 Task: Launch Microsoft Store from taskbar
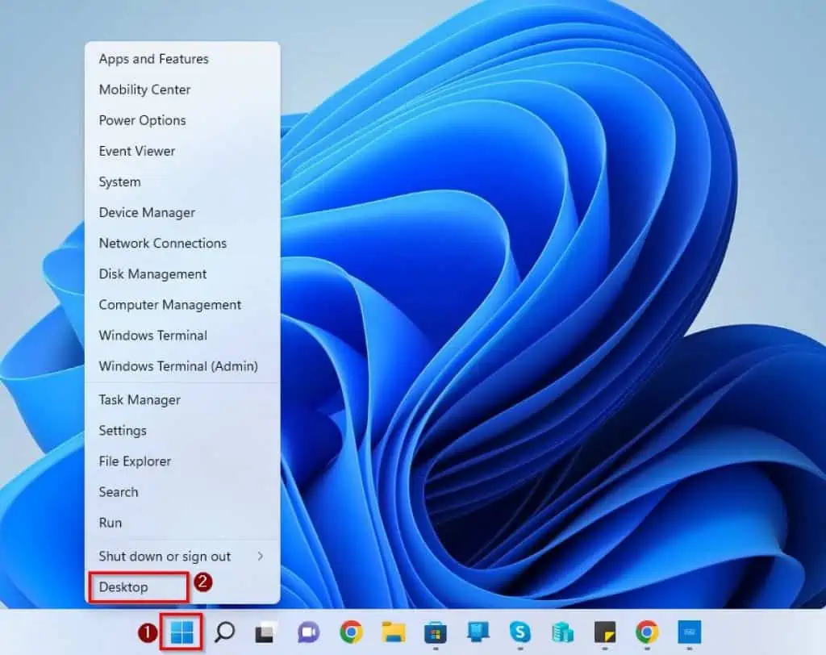pyautogui.click(x=436, y=632)
